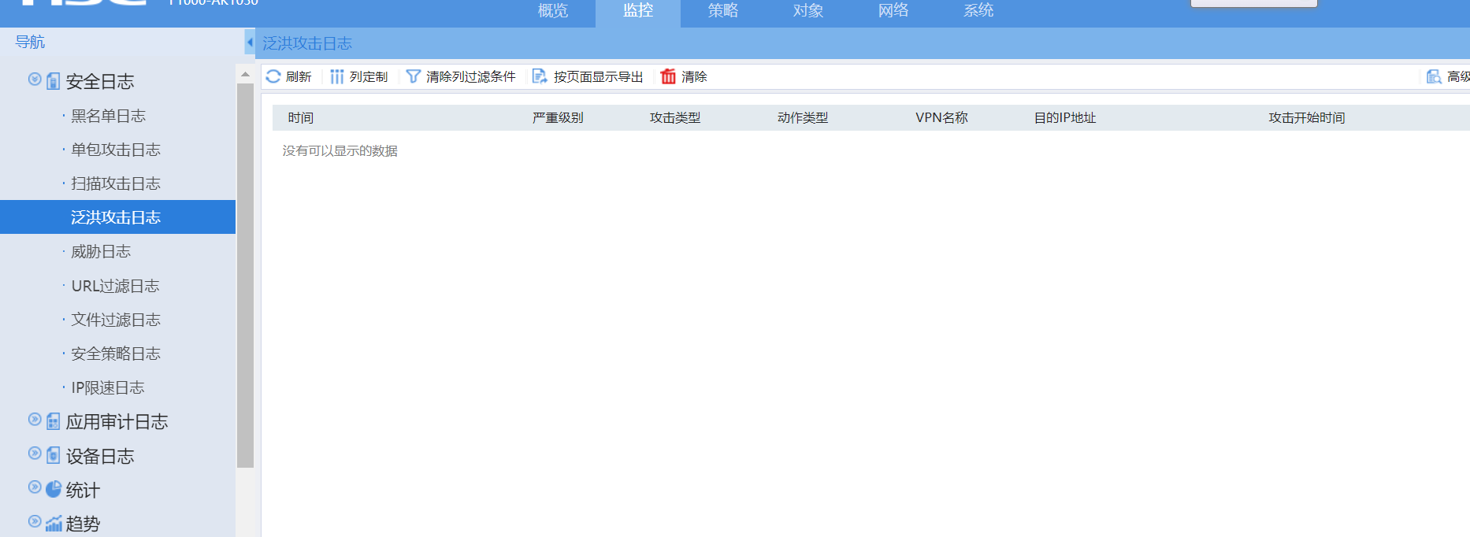Open 威胁日志 in navigation

(101, 251)
